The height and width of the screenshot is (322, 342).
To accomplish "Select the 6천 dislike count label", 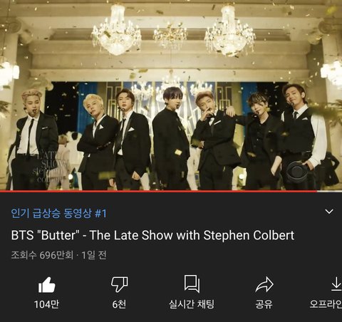I will tap(119, 304).
